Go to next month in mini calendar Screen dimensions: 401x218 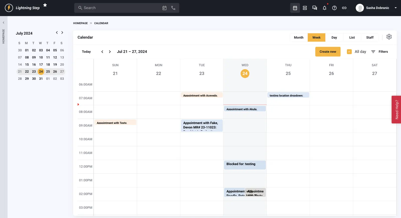(x=62, y=33)
